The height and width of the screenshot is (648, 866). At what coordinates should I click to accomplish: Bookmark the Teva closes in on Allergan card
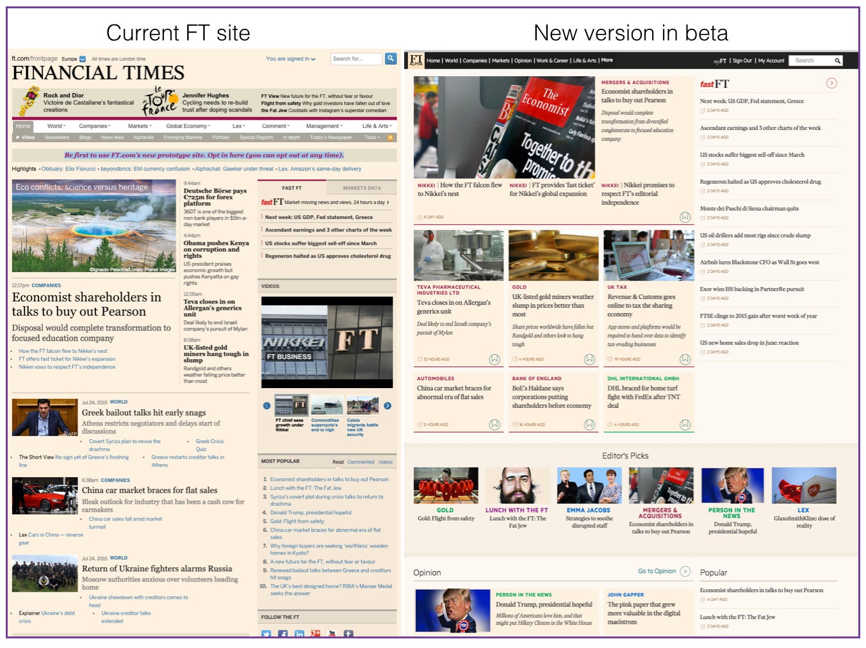click(x=494, y=359)
